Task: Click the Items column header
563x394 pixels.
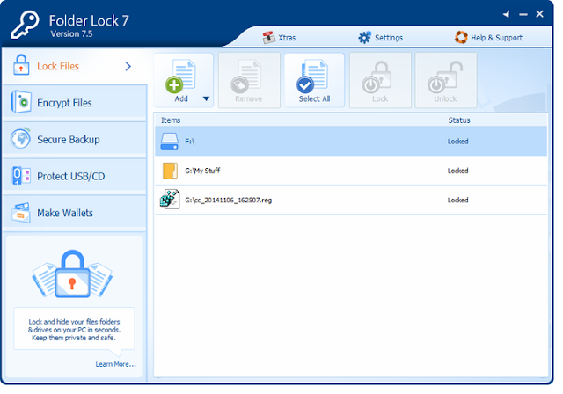Action: coord(298,120)
